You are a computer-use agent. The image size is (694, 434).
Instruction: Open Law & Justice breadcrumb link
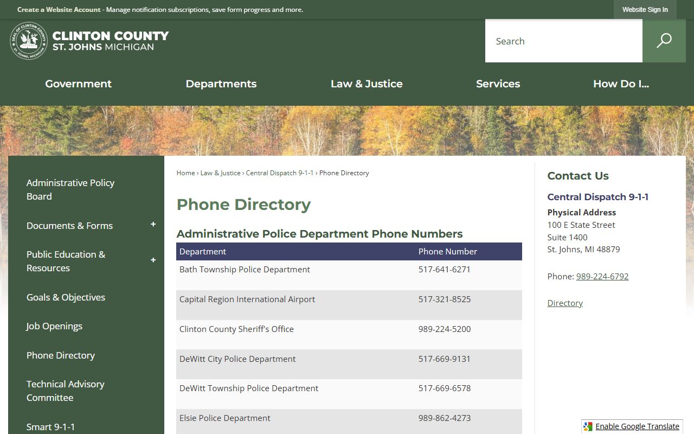pos(220,173)
